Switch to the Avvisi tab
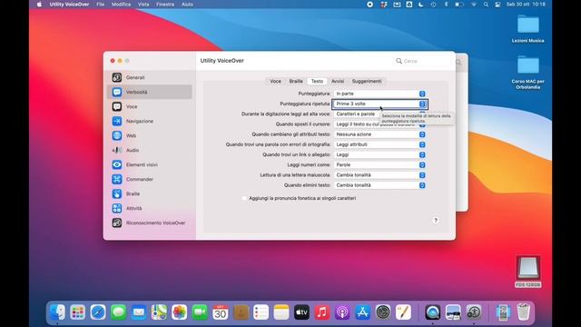This screenshot has height=327, width=581. tap(338, 81)
